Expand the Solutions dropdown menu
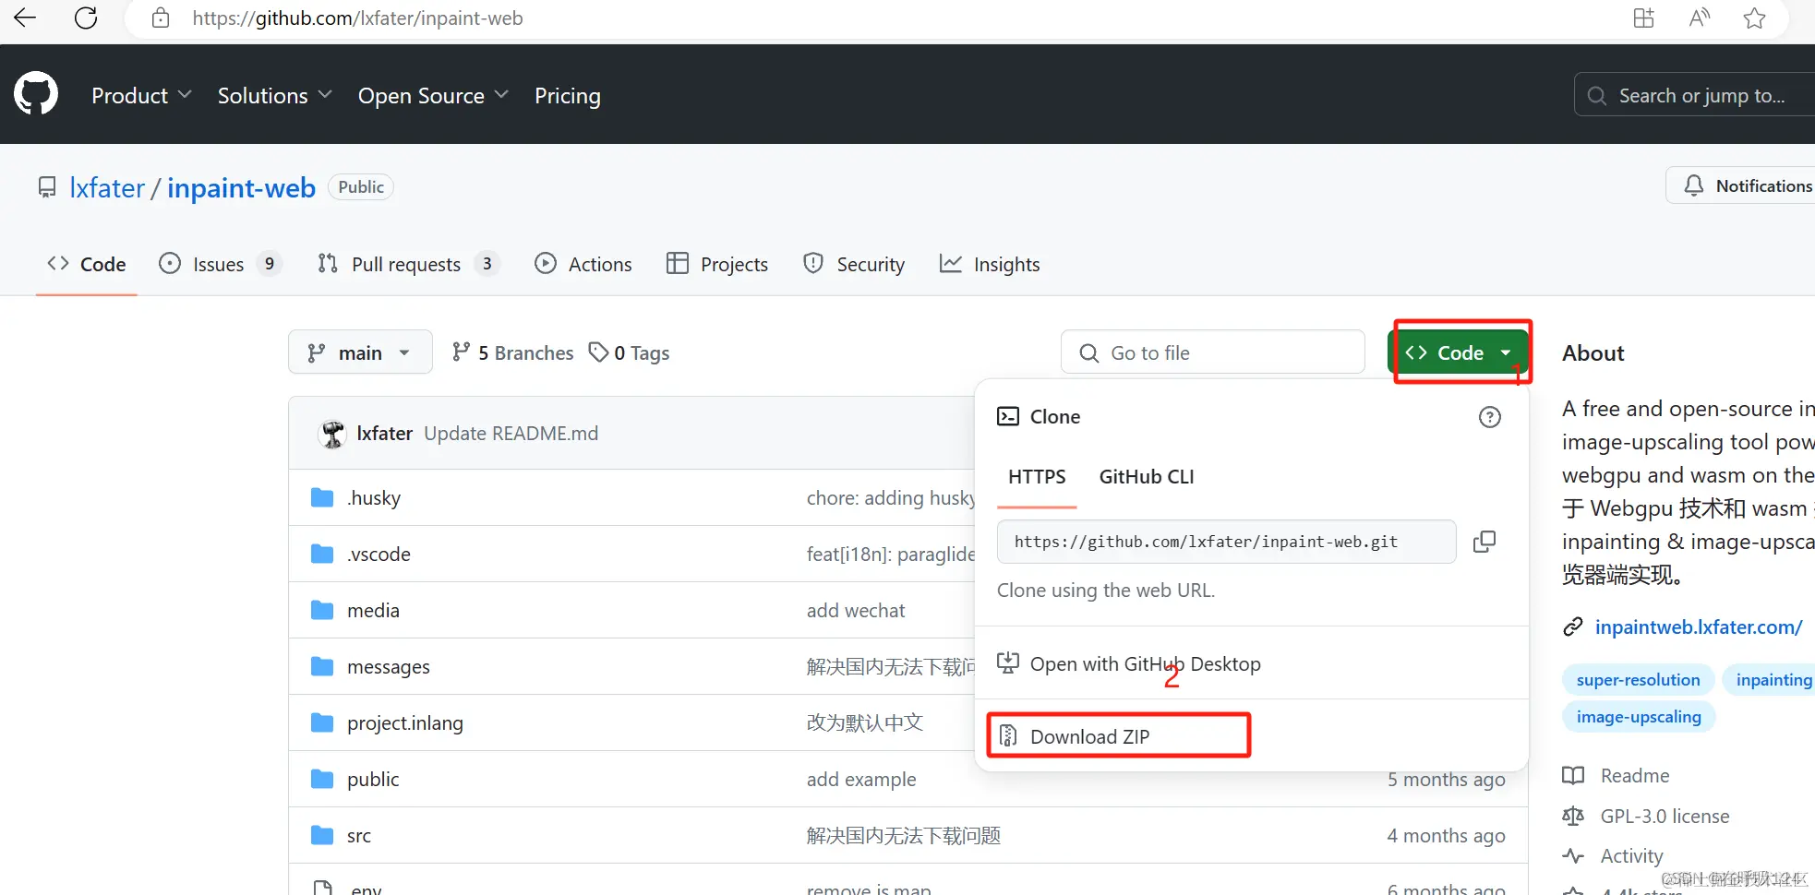 (275, 95)
